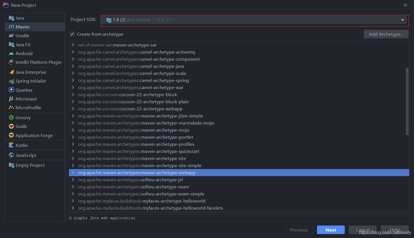
Task: Click the Previous button
Action: (x=299, y=230)
